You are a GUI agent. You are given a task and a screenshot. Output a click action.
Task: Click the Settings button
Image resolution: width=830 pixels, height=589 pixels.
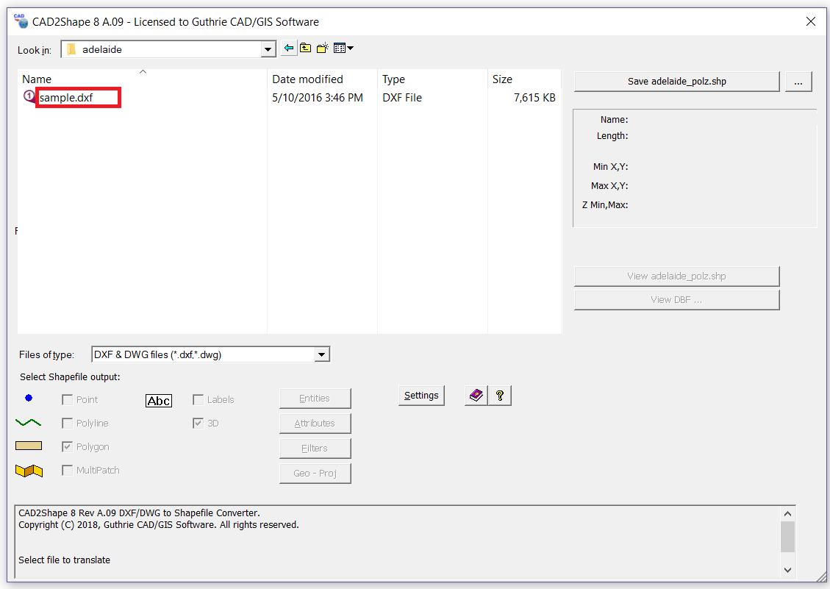(x=421, y=396)
